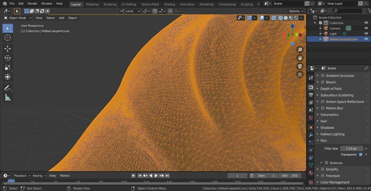Open Material properties tab
The height and width of the screenshot is (191, 371).
point(311,173)
